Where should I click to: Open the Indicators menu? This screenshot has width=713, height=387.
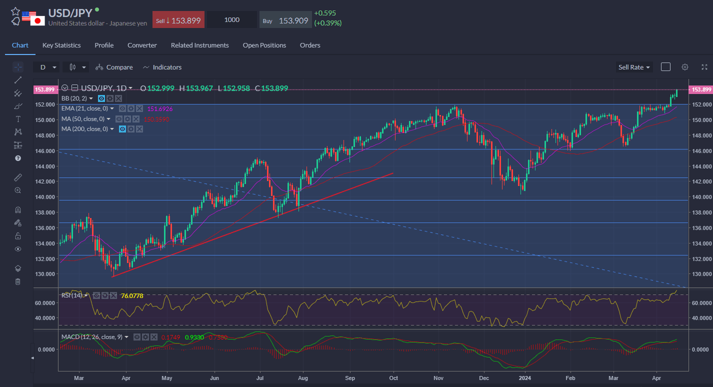[162, 67]
